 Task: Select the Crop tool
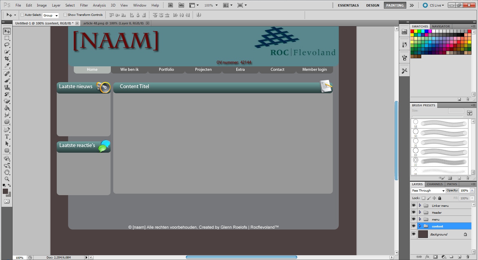point(7,59)
